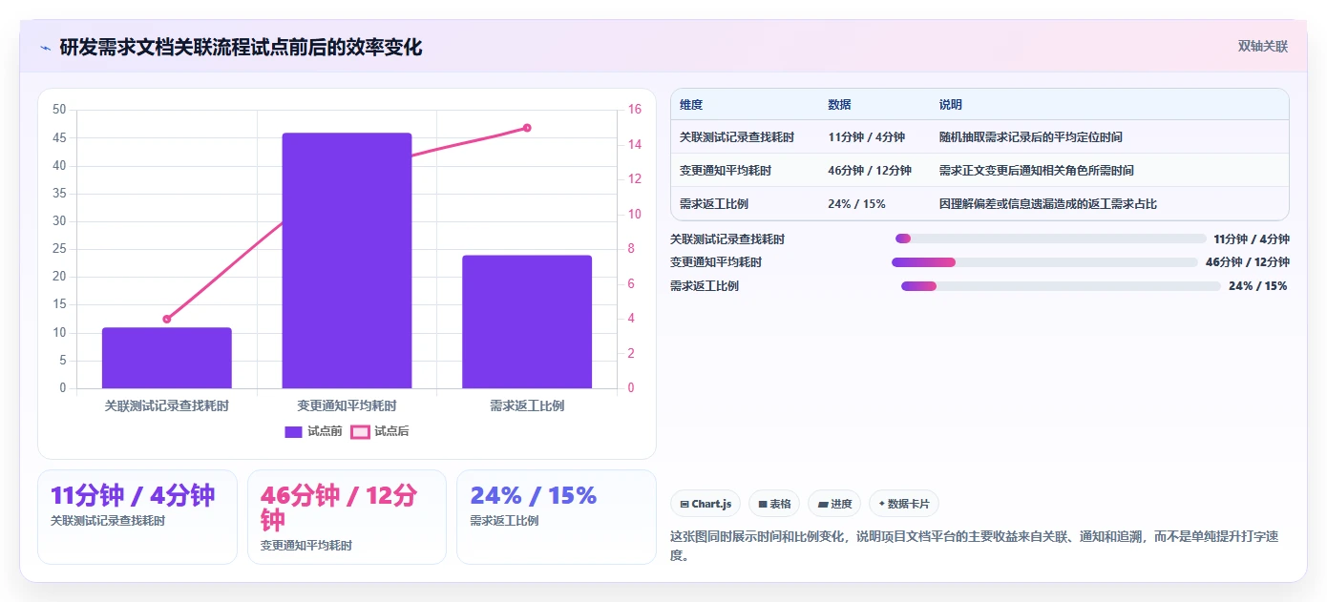Open the 11分钟 / 4分钟 data card

tap(137, 517)
